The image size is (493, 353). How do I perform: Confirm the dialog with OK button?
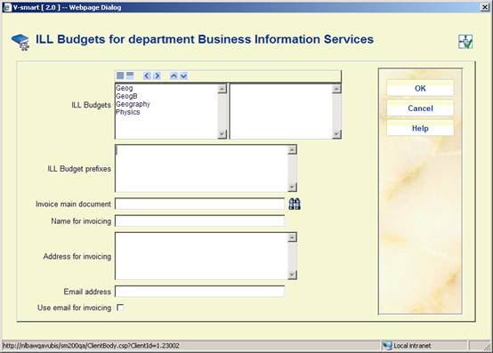coord(420,88)
